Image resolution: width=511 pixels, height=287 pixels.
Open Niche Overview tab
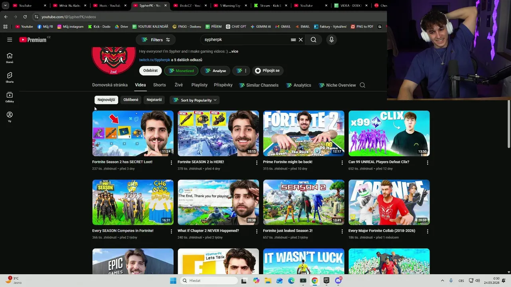337,85
